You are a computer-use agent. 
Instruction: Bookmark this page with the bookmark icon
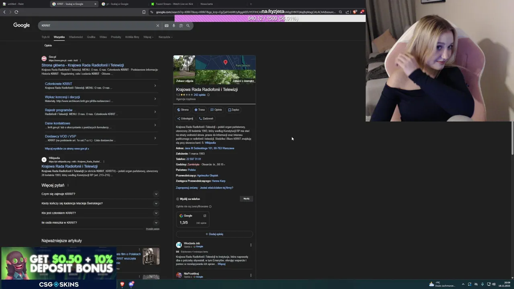point(144,12)
